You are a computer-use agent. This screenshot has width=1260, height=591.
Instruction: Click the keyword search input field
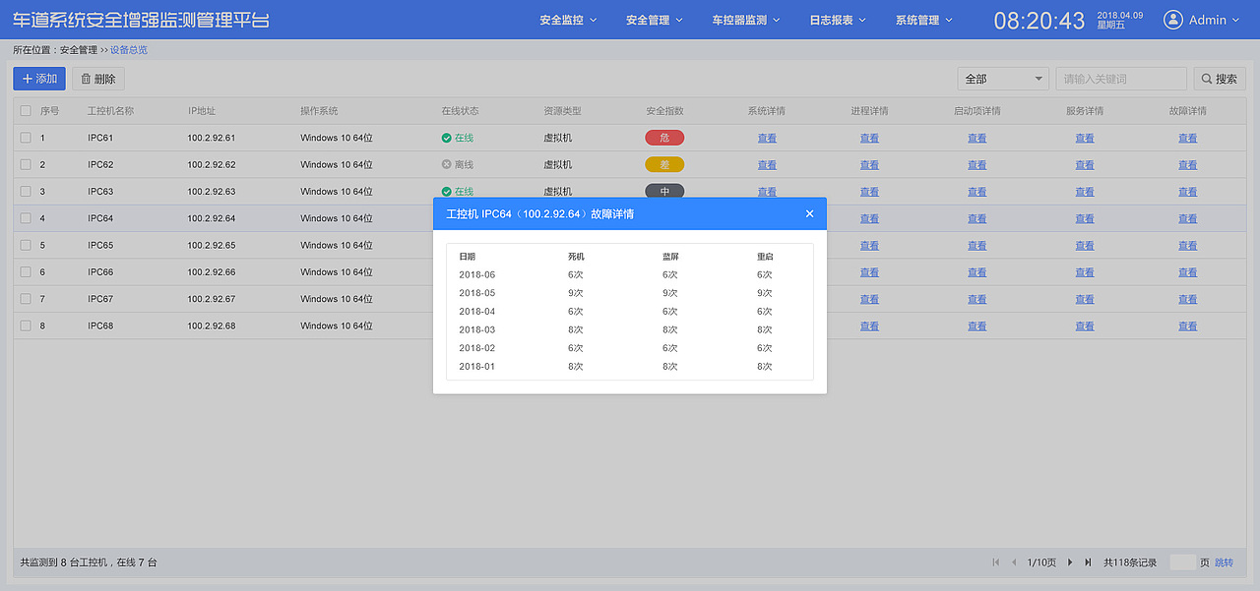click(x=1121, y=79)
